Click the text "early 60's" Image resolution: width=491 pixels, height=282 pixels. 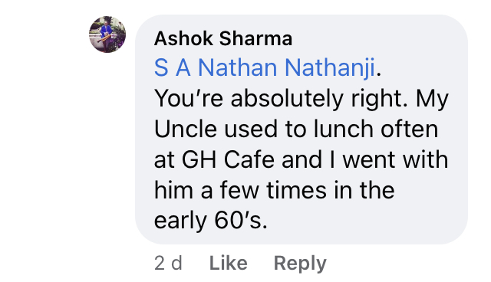point(210,221)
